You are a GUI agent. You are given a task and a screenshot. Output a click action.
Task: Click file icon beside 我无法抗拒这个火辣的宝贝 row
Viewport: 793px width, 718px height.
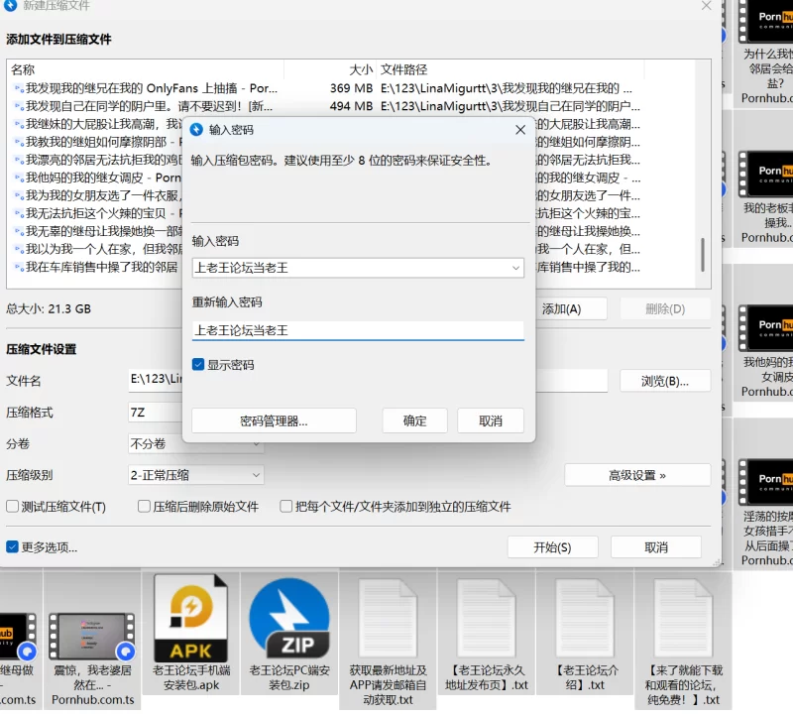coord(19,213)
